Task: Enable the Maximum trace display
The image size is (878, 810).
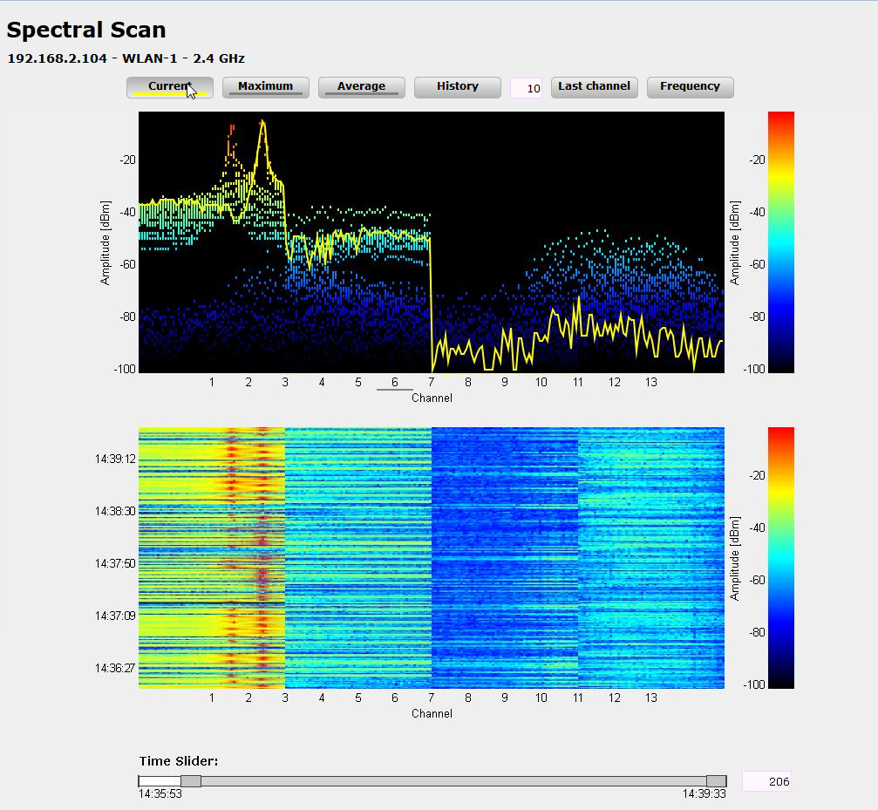Action: [265, 87]
